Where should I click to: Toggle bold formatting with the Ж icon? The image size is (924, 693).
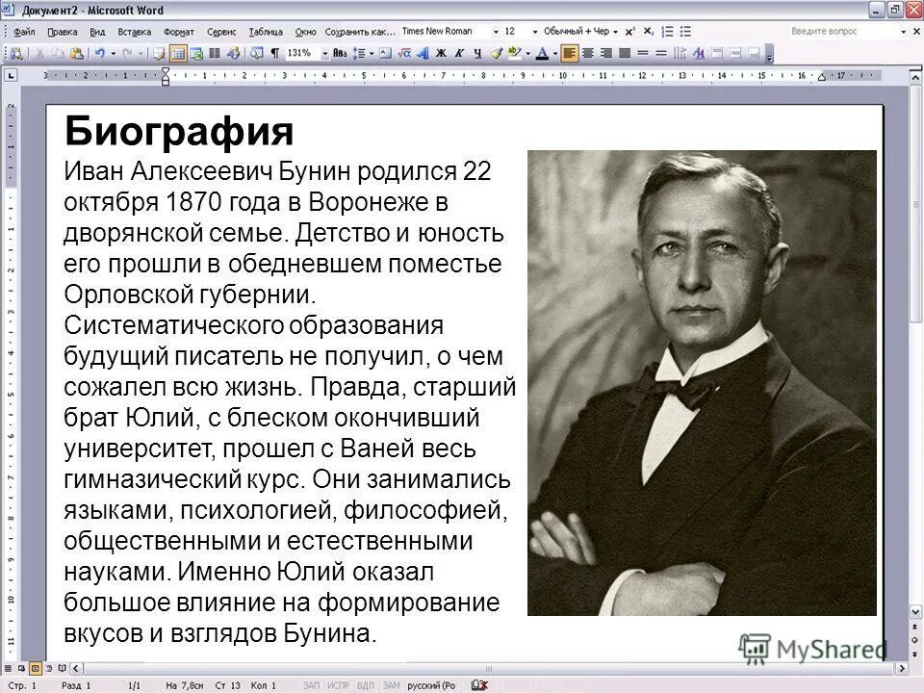pos(441,53)
